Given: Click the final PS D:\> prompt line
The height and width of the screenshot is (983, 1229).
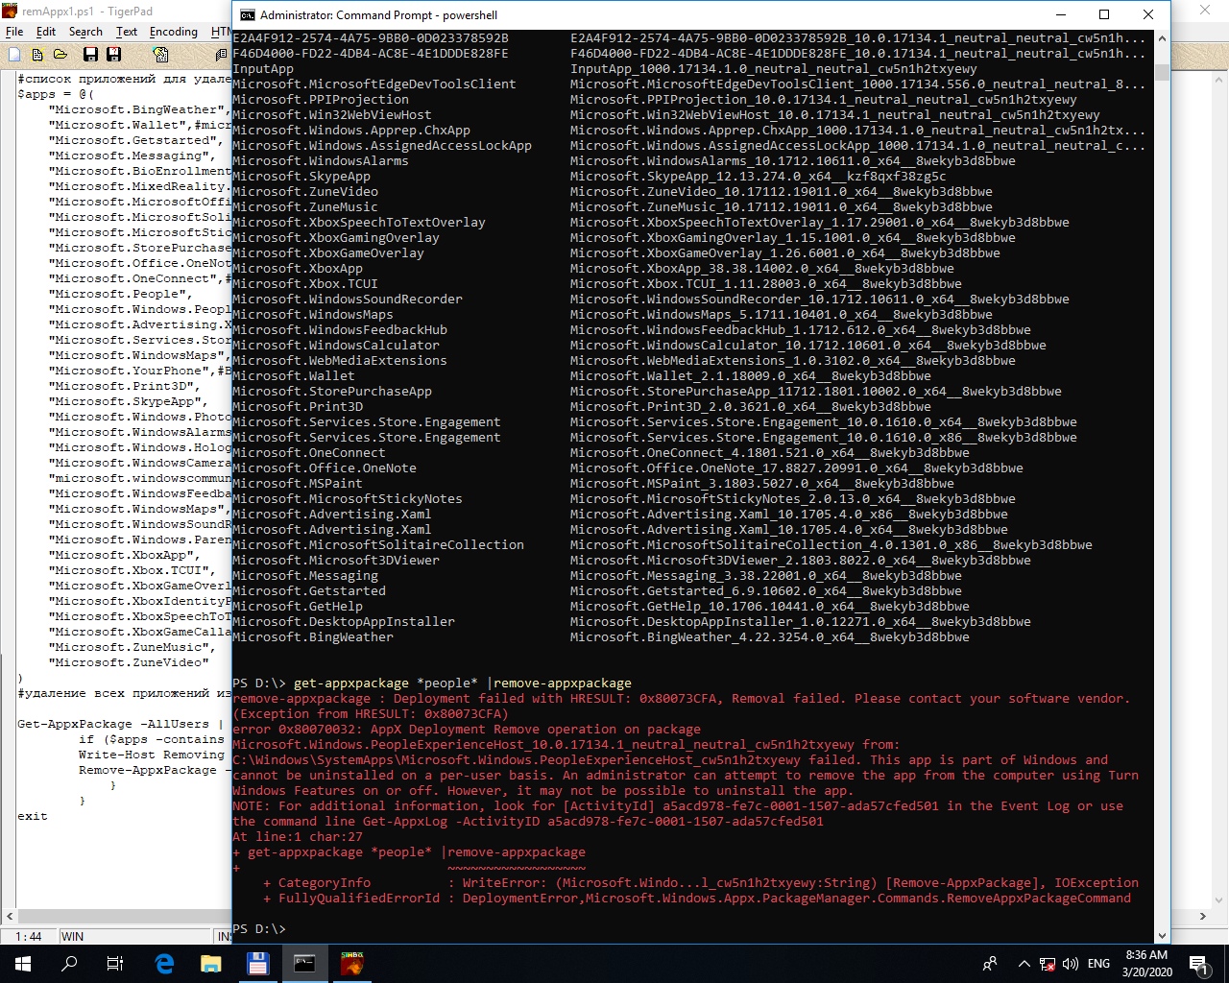Looking at the screenshot, I should (x=259, y=928).
